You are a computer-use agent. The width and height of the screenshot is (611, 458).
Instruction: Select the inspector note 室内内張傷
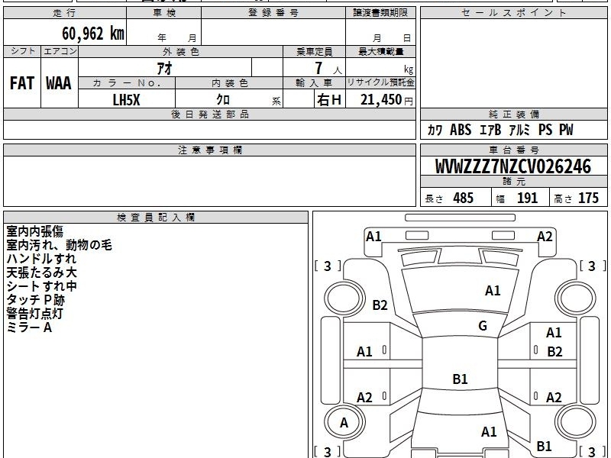(34, 231)
